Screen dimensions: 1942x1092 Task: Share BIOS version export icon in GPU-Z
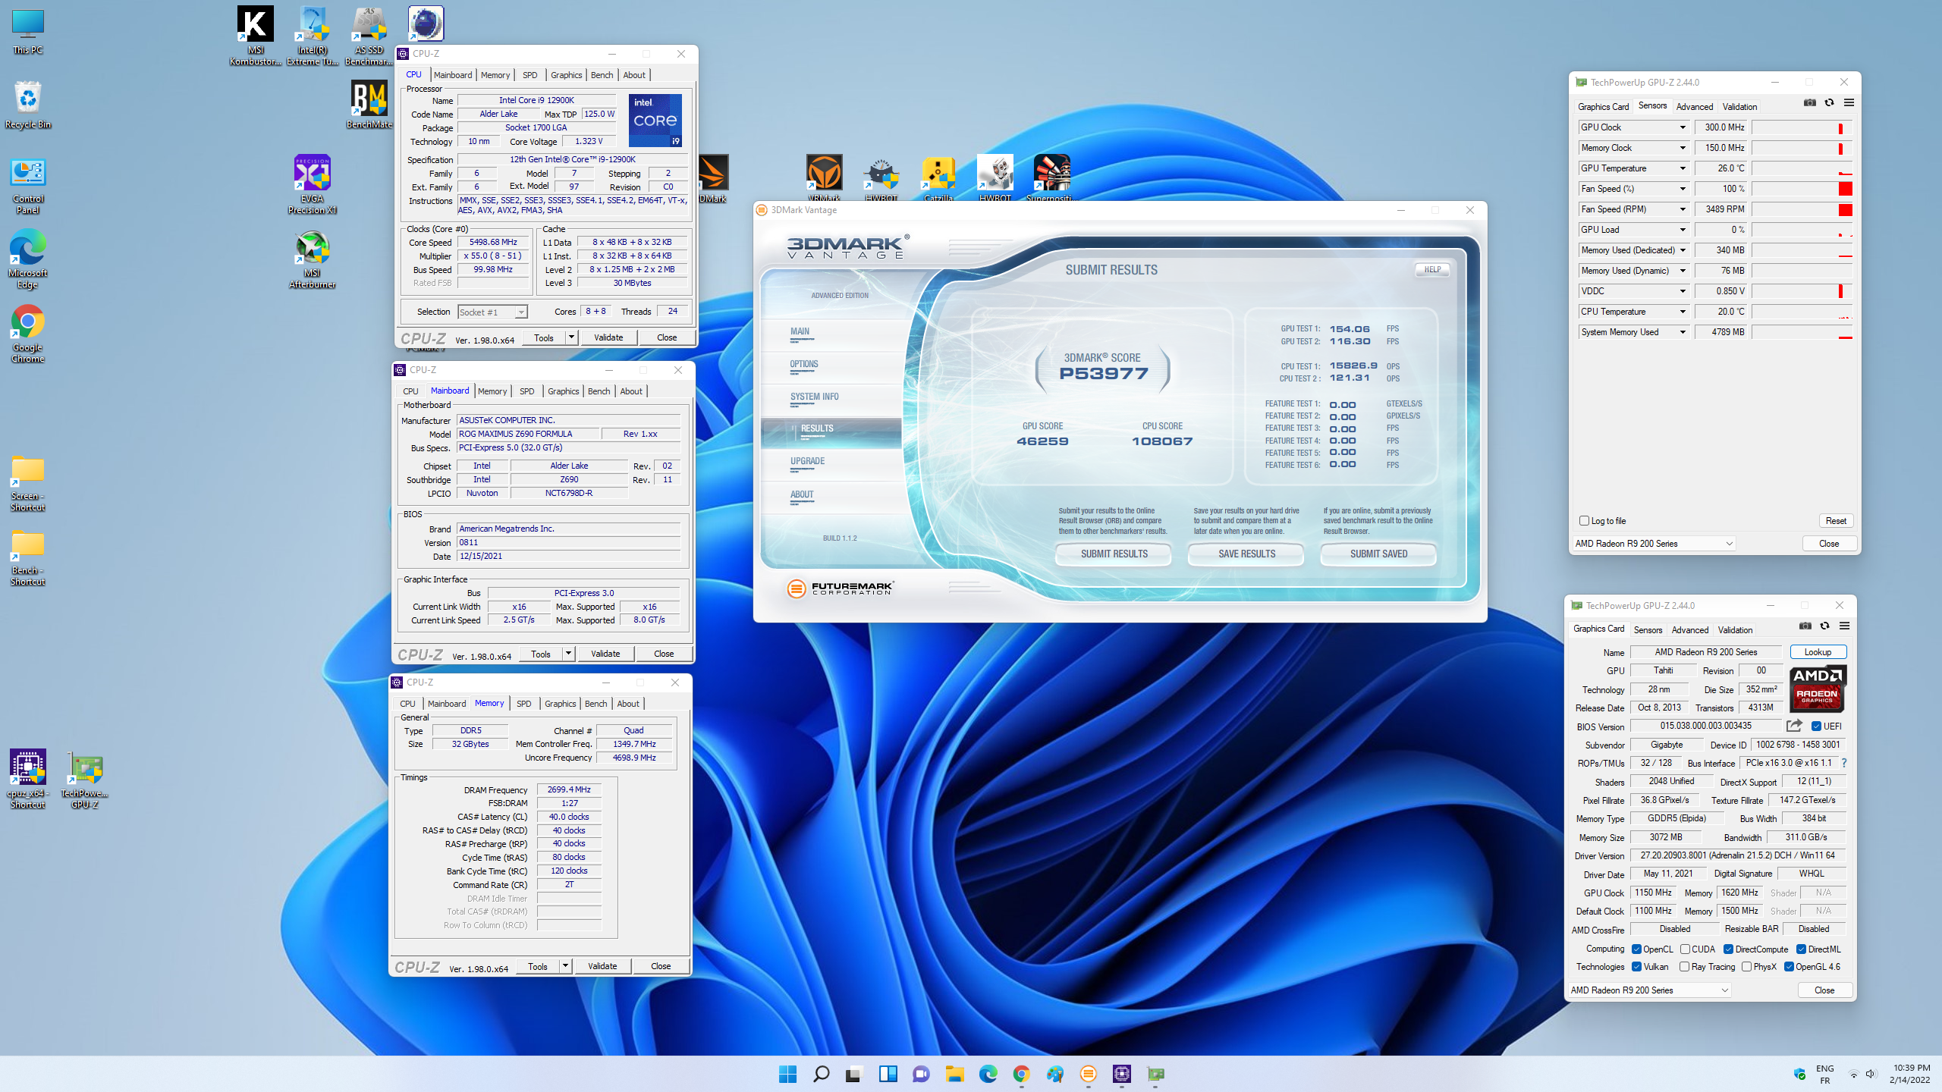click(1794, 726)
